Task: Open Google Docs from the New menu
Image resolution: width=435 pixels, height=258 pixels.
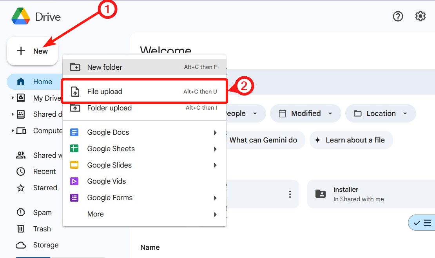Action: coord(108,132)
